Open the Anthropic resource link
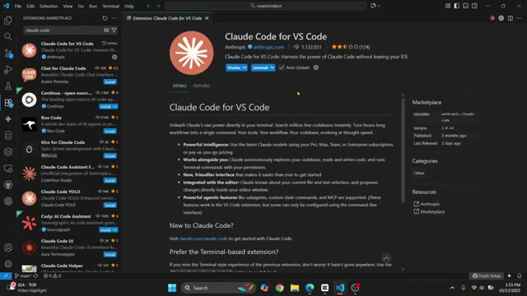The width and height of the screenshot is (527, 296). point(430,204)
